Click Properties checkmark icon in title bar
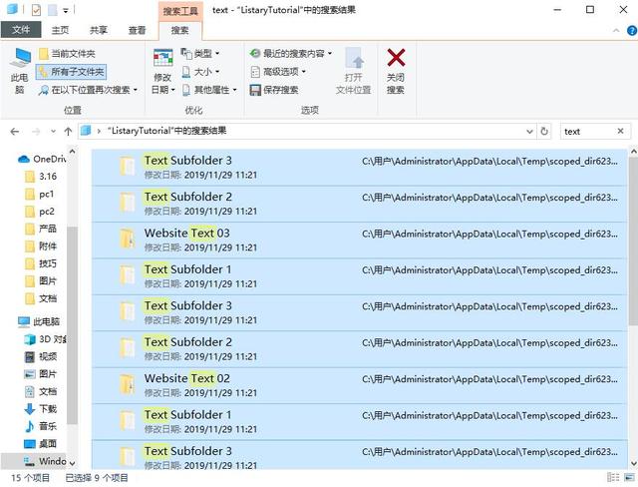The image size is (638, 487). pos(36,10)
